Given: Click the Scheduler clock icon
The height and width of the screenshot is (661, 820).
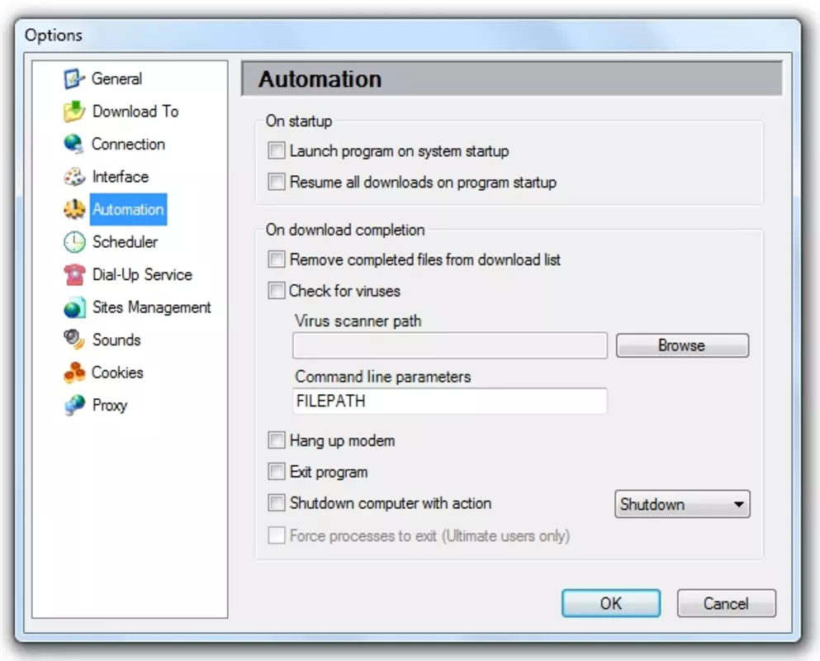Looking at the screenshot, I should click(74, 242).
